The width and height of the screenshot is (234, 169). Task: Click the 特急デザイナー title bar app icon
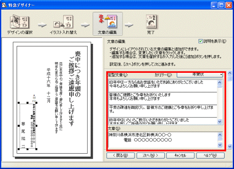click(x=4, y=6)
